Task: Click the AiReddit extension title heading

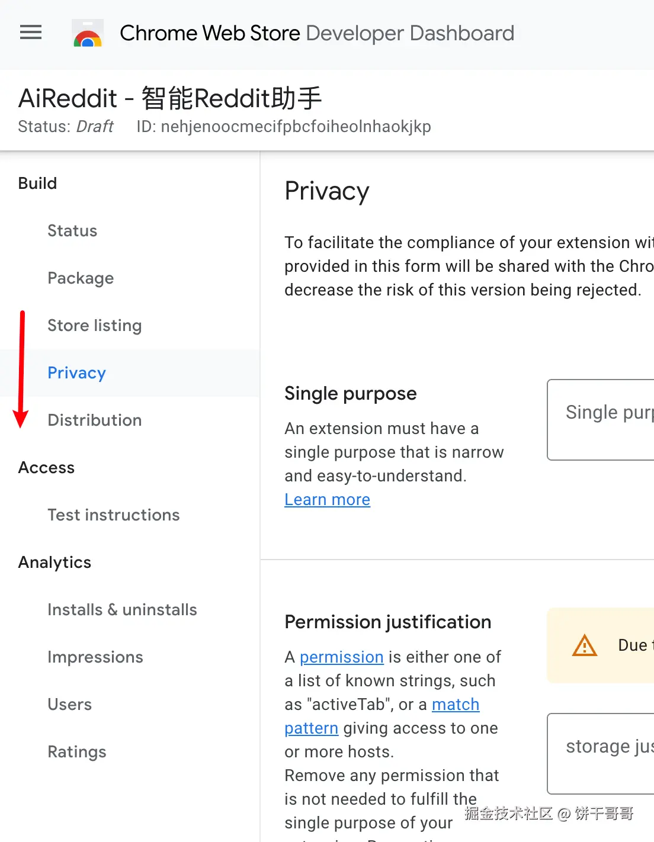Action: (x=170, y=98)
